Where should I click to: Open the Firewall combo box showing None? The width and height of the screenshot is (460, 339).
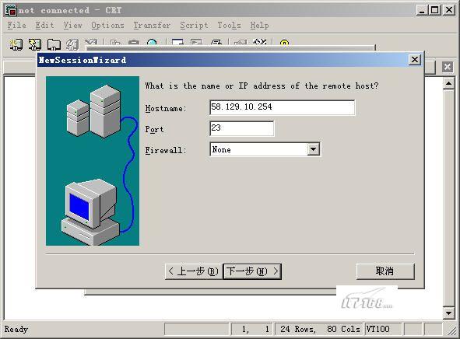point(265,149)
